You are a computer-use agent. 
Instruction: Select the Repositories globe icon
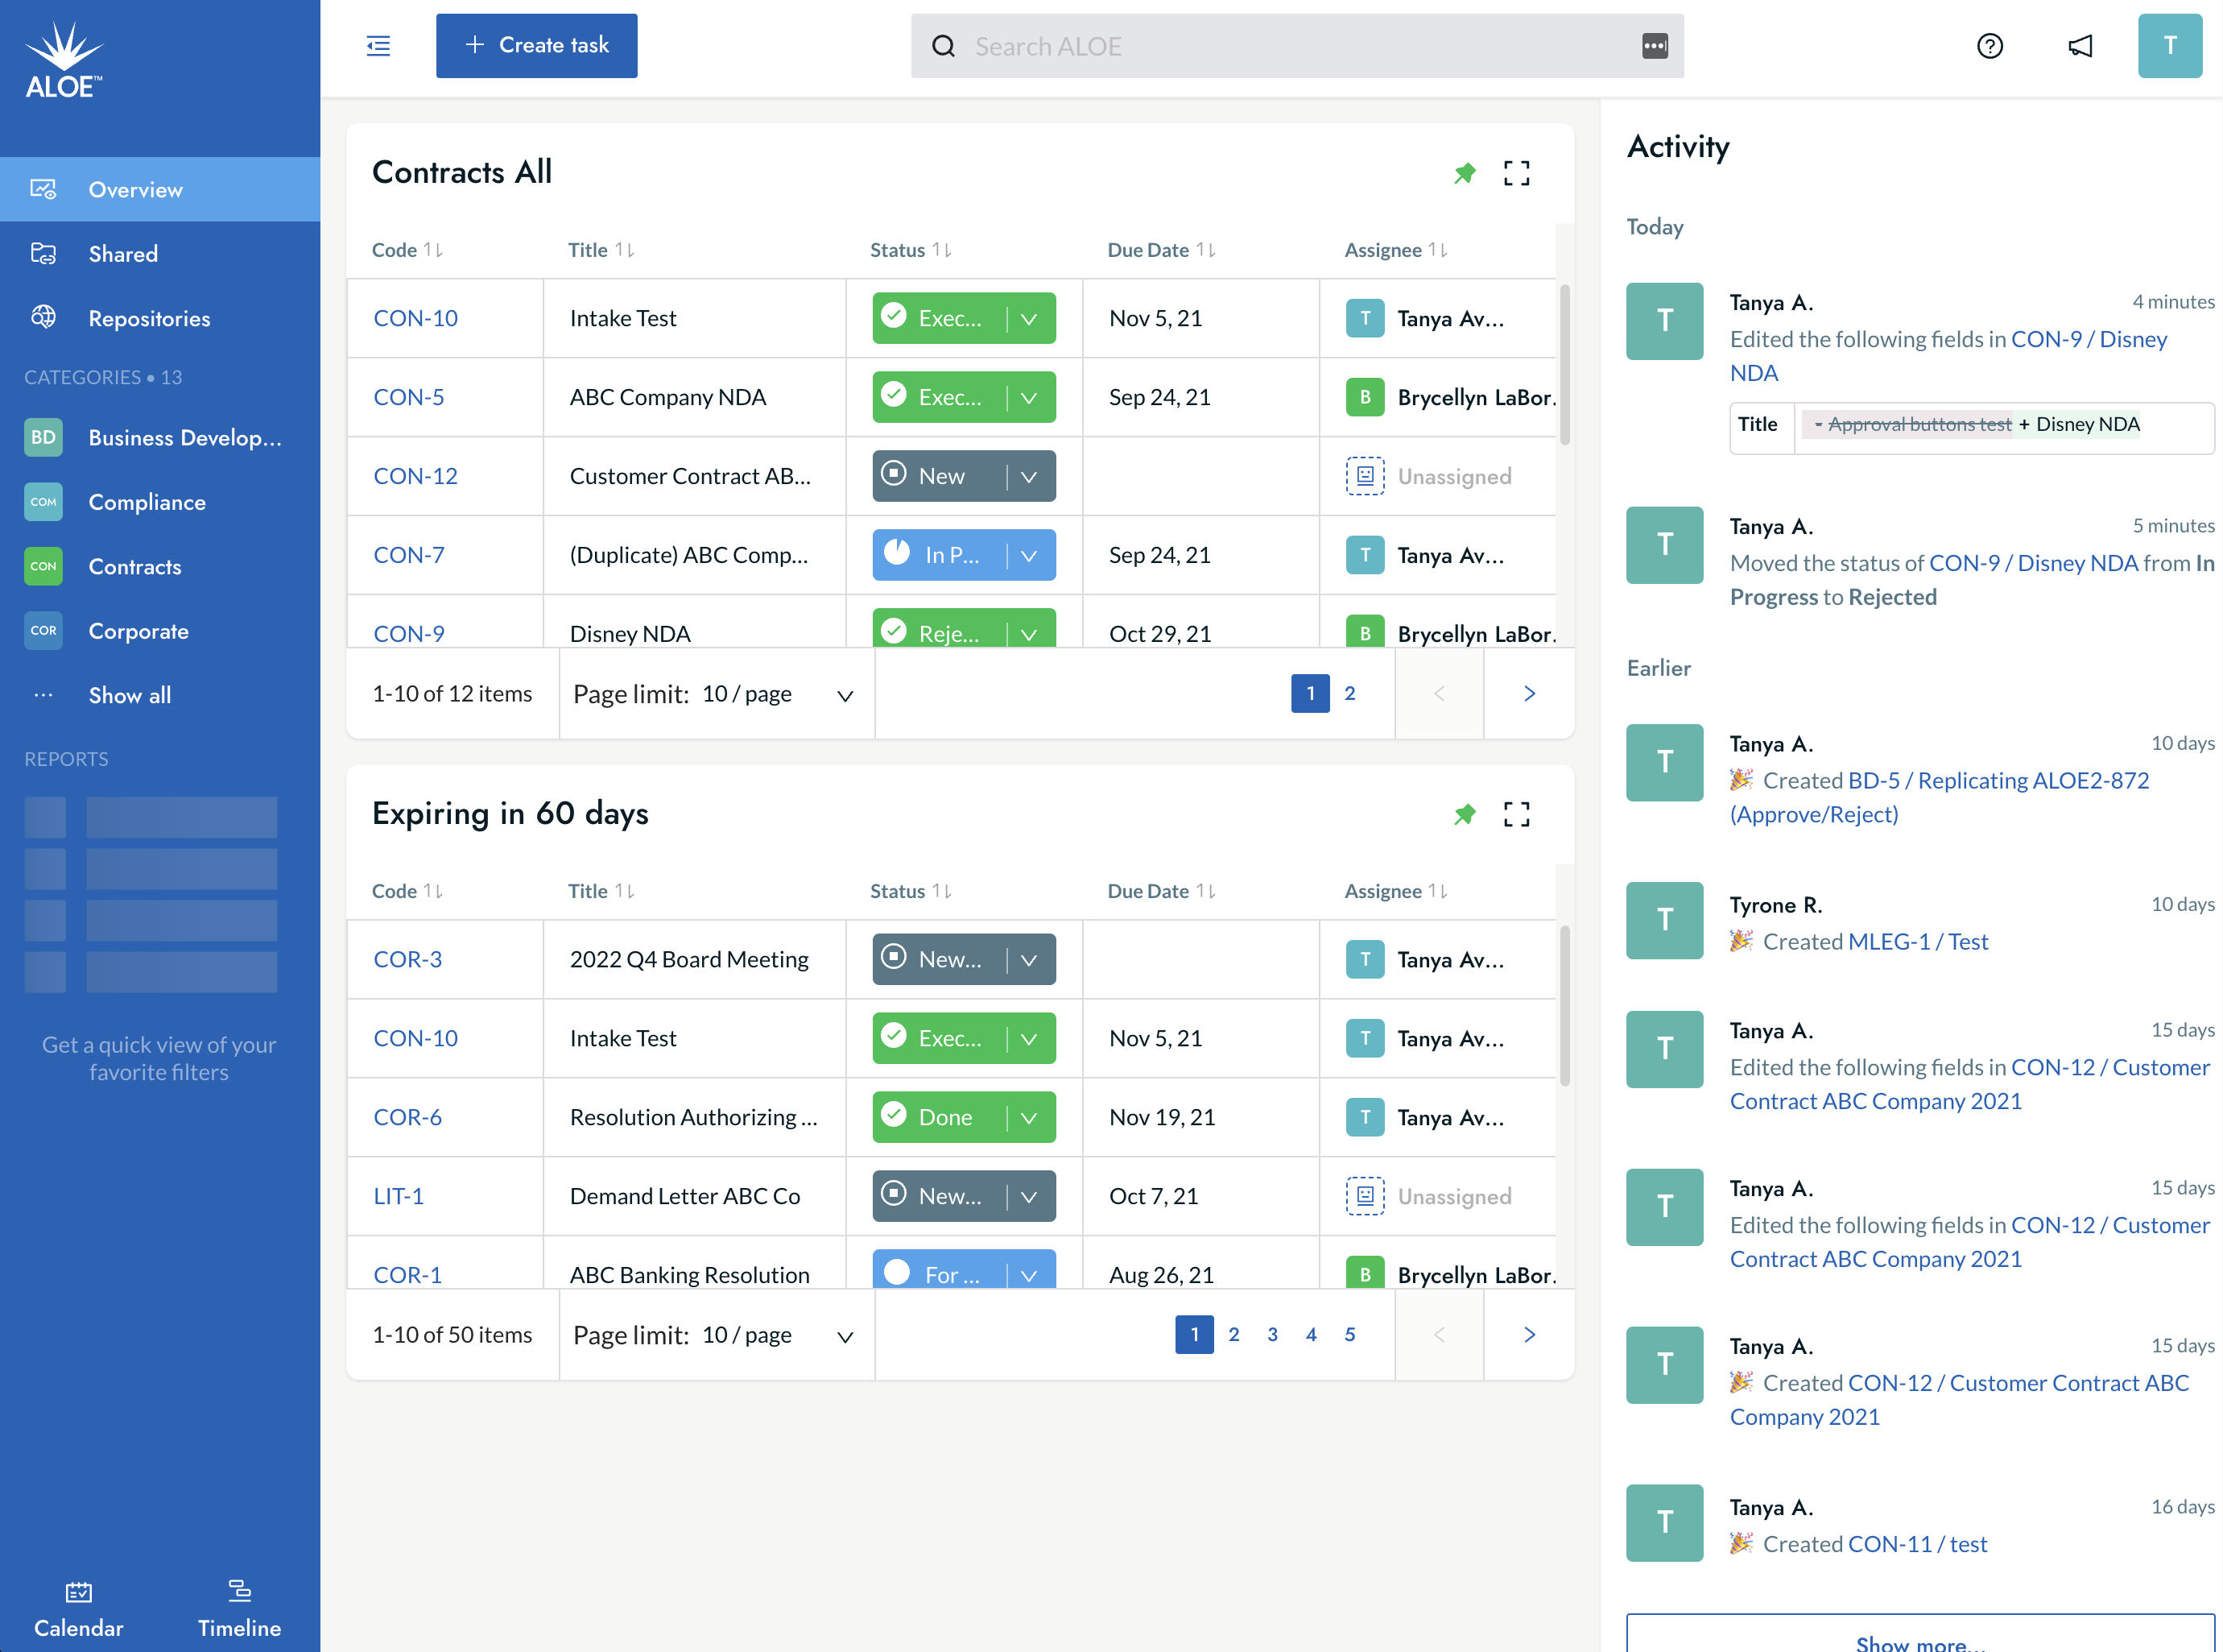click(43, 317)
